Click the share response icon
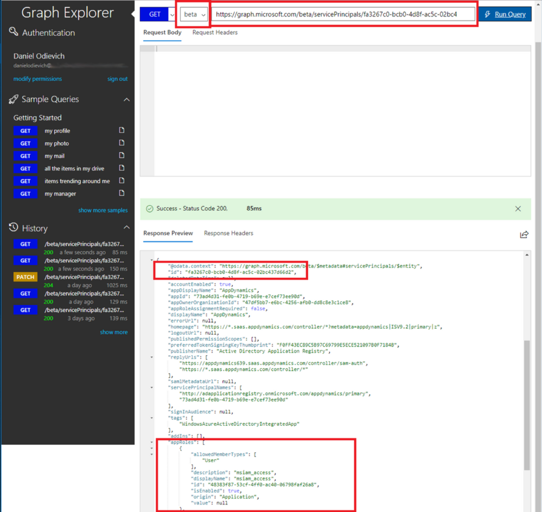Screen dimensions: 542x512 click(x=524, y=235)
